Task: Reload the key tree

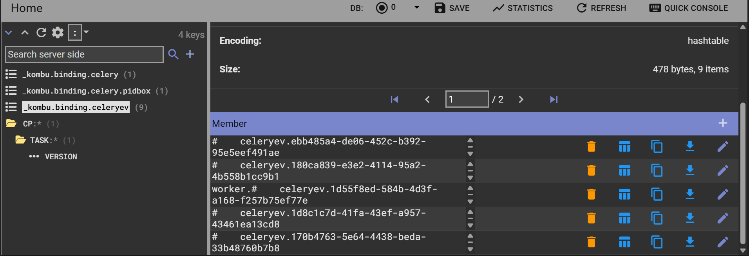Action: coord(41,32)
